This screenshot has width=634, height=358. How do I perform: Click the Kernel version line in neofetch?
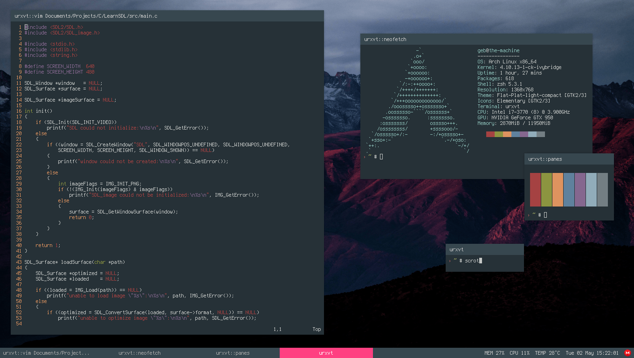click(519, 67)
